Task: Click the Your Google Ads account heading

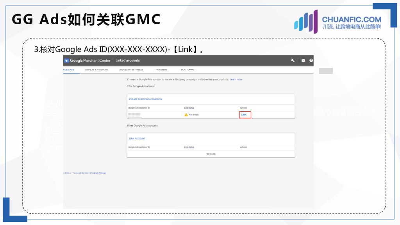Action: pyautogui.click(x=141, y=86)
